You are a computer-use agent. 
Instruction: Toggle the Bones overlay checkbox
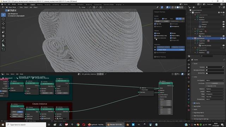point(171,33)
